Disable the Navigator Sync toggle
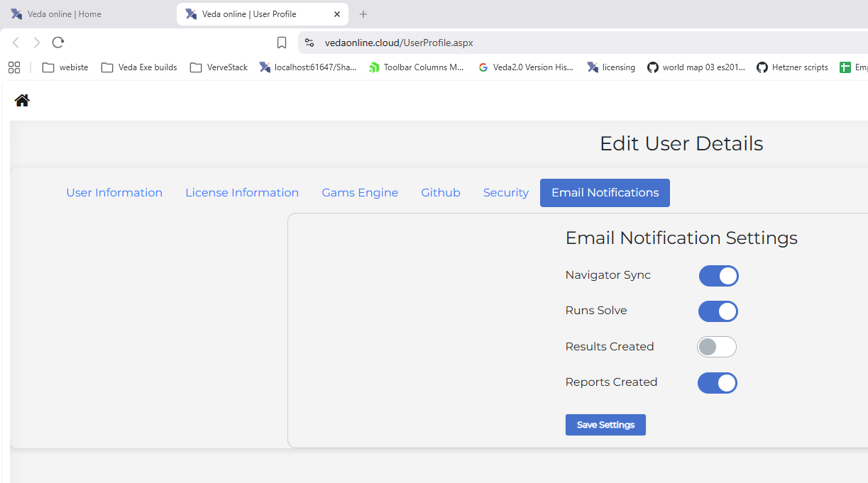 718,276
